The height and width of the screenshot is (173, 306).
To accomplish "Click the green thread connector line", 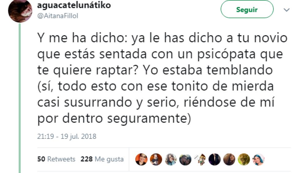I will (20, 98).
